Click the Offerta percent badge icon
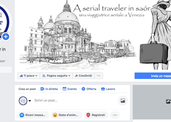 point(83,89)
